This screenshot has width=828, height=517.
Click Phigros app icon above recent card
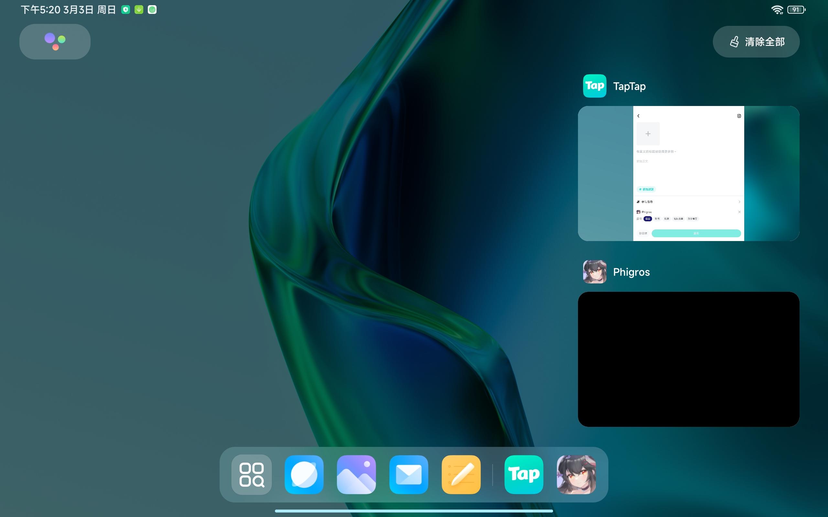(595, 272)
